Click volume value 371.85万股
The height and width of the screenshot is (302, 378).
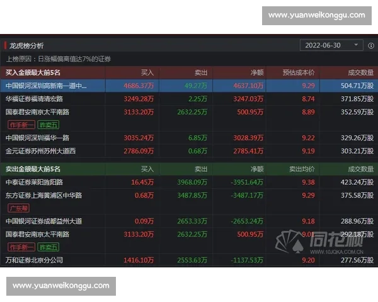point(357,99)
